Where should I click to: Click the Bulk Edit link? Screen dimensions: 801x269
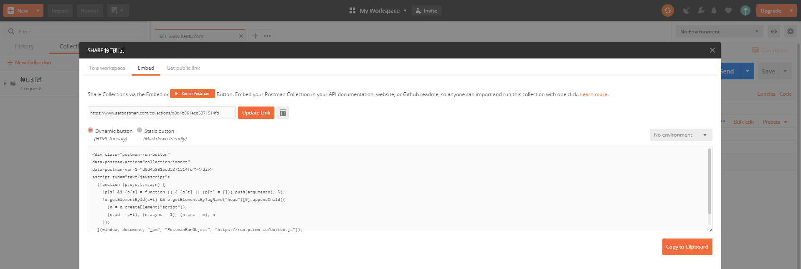[x=744, y=122]
